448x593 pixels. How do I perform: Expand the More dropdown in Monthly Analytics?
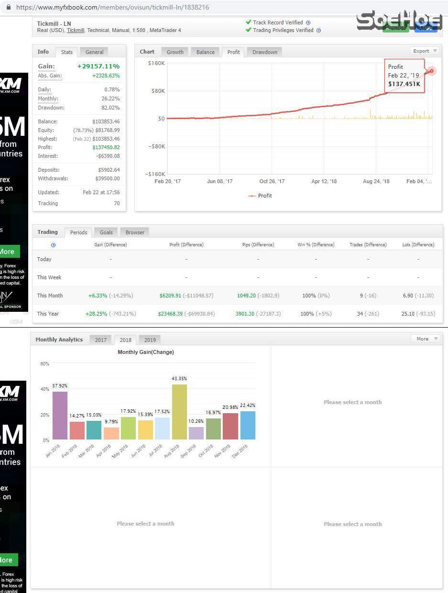[x=425, y=339]
